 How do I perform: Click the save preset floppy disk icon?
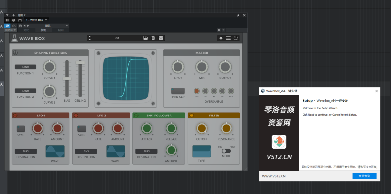click(145, 38)
